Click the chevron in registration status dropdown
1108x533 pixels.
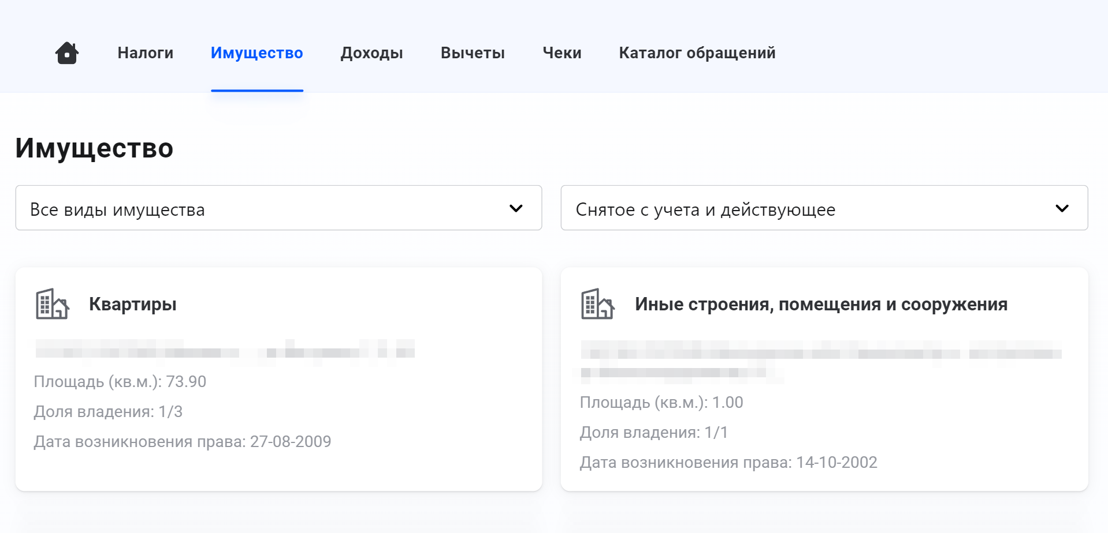pyautogui.click(x=1062, y=208)
